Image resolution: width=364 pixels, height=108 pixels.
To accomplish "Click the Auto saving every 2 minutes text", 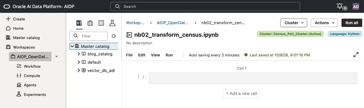I will [x=215, y=55].
